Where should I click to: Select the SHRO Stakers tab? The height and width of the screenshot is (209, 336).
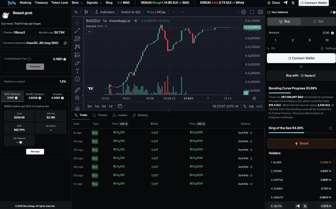coord(35,96)
